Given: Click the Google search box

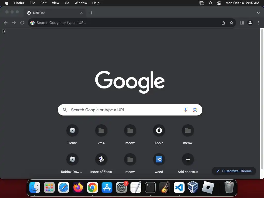Looking at the screenshot, I should pos(130,110).
